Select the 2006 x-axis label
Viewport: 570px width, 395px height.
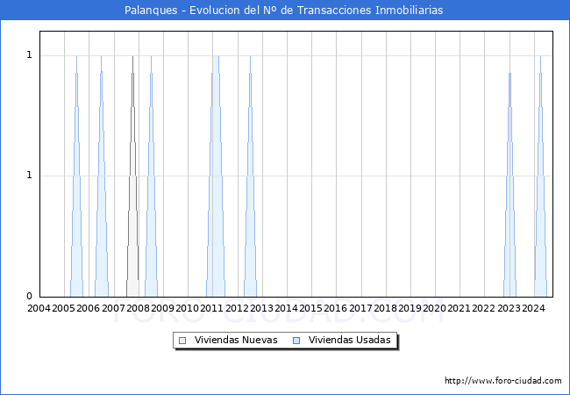[x=88, y=308]
